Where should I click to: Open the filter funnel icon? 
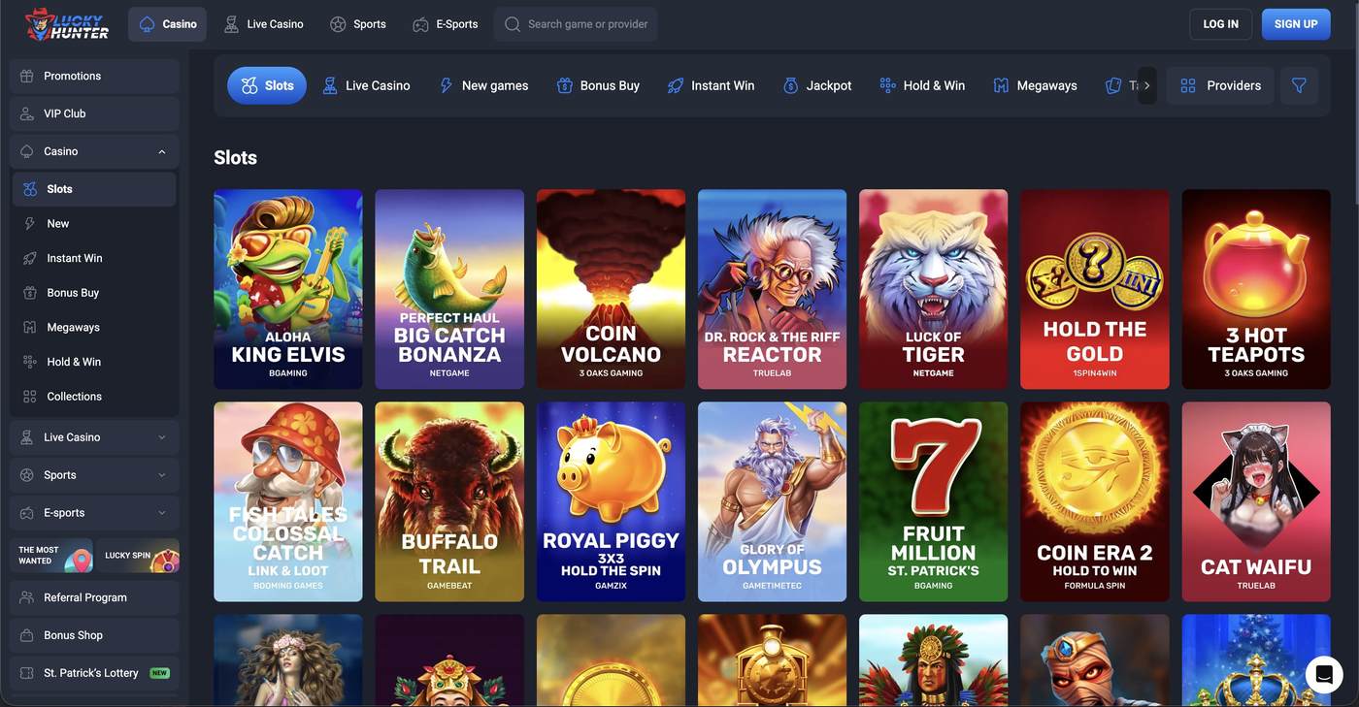(1299, 85)
